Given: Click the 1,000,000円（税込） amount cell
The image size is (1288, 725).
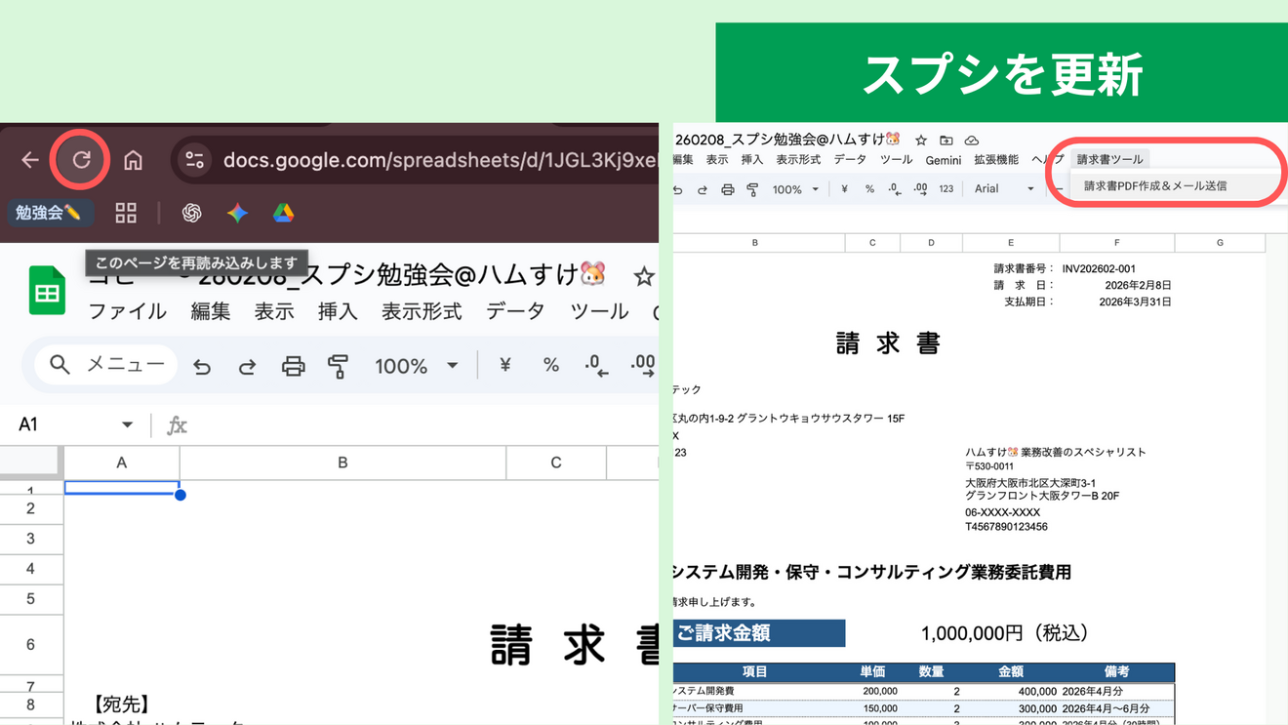Looking at the screenshot, I should (x=1004, y=633).
